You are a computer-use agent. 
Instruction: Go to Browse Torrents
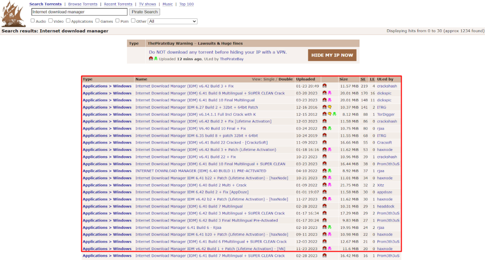[82, 4]
